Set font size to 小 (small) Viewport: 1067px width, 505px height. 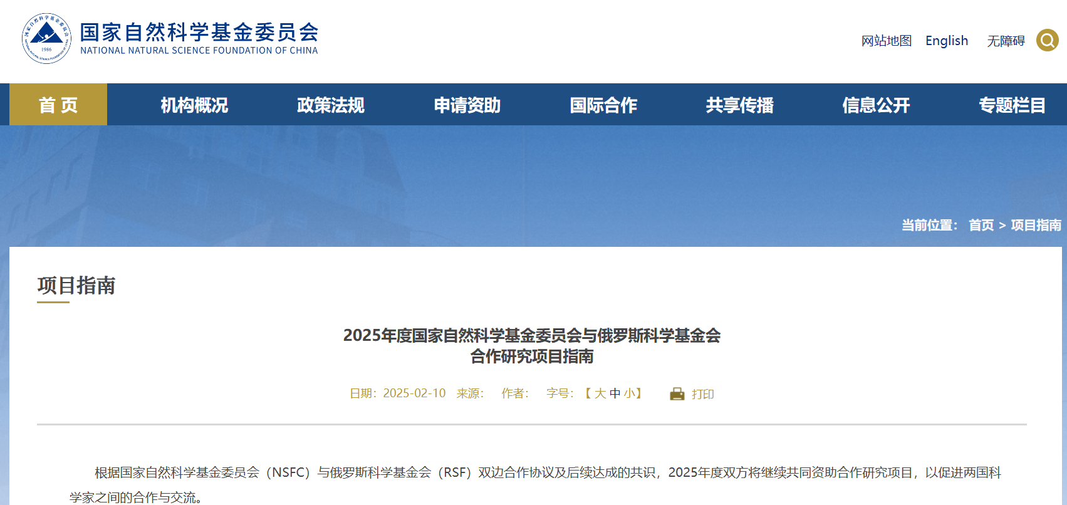click(629, 393)
